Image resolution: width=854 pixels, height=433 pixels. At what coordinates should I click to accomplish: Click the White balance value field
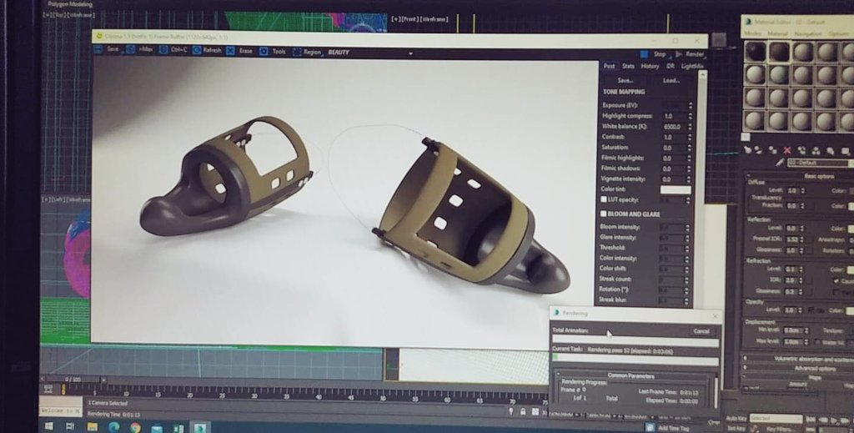point(674,126)
